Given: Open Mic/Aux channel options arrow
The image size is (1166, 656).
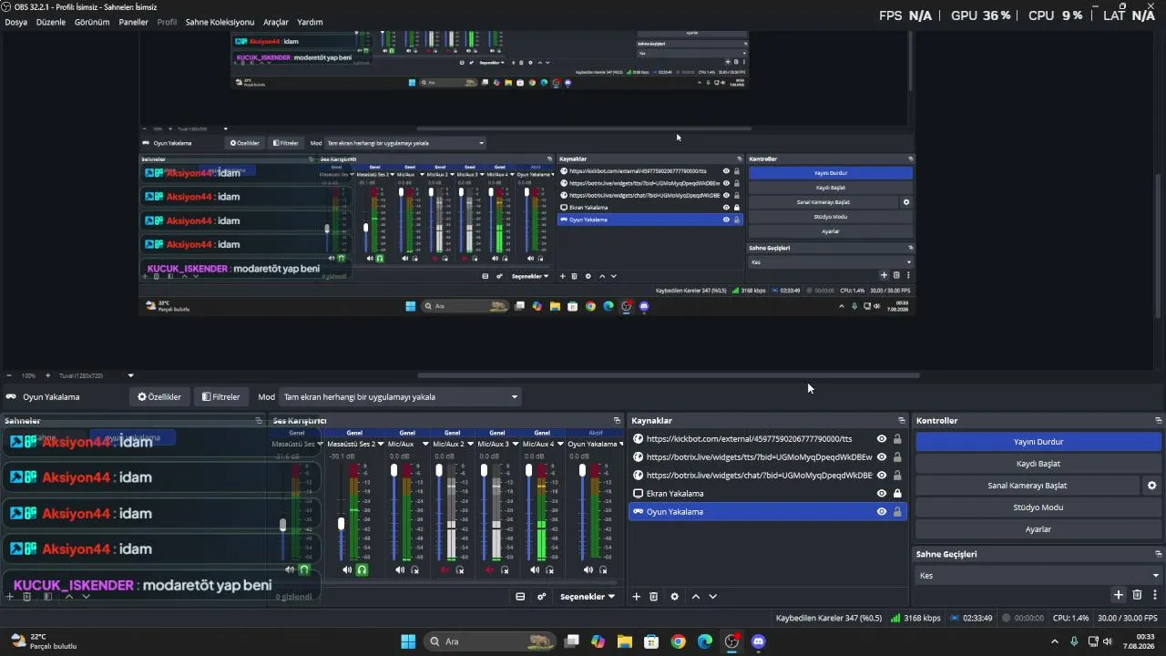Looking at the screenshot, I should coord(425,445).
